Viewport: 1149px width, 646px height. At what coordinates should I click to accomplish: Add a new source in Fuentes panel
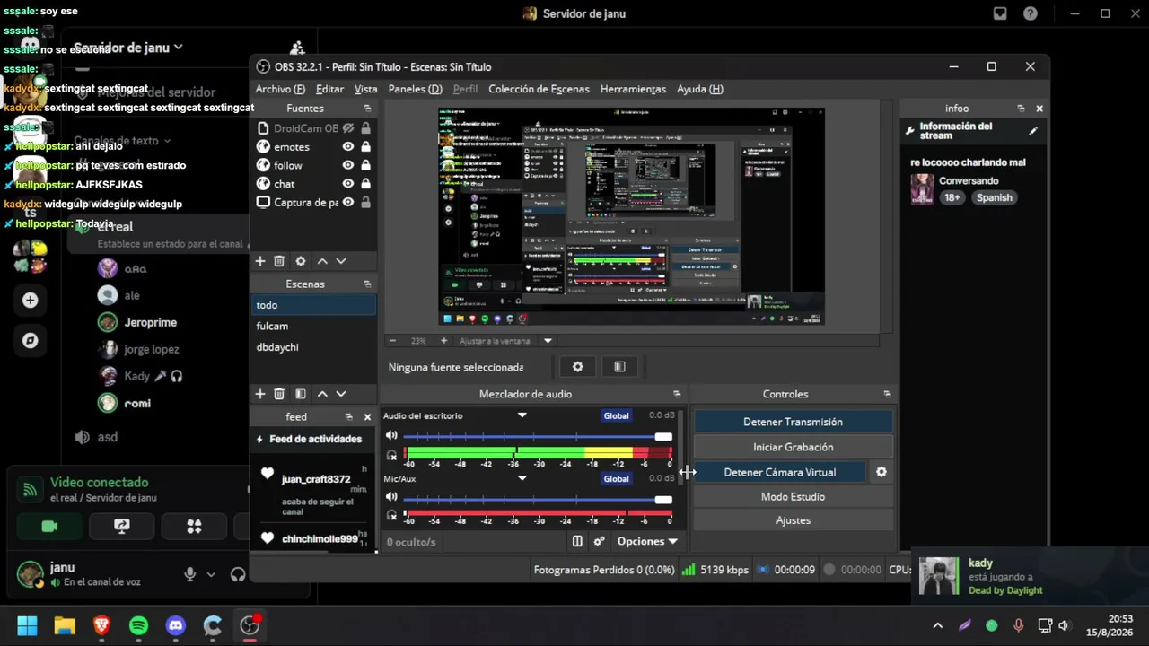(260, 261)
